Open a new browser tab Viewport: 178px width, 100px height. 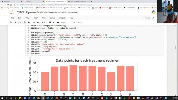pos(92,2)
